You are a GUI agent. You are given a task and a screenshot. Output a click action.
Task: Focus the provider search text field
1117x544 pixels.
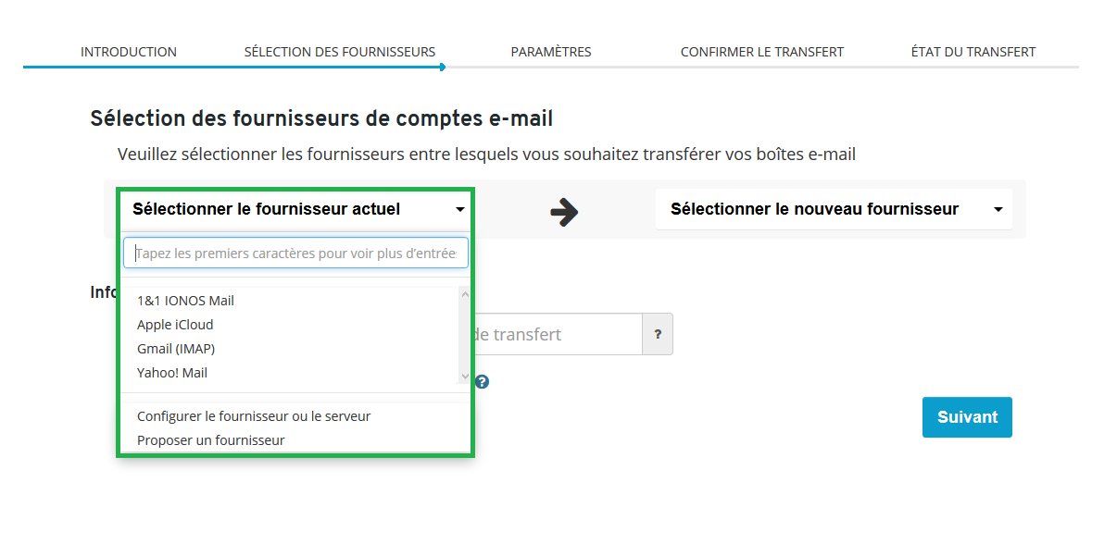(x=295, y=253)
